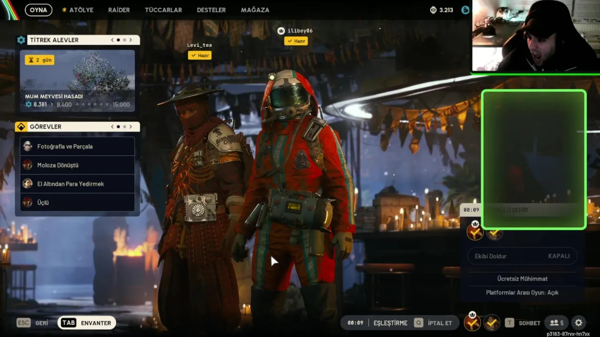Go back with the ESC GERİ button

click(x=32, y=323)
